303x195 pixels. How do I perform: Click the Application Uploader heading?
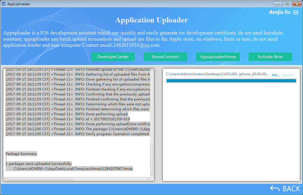tap(151, 20)
